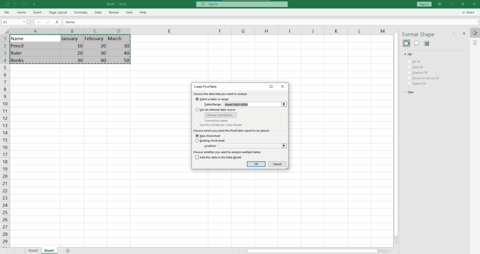Viewport: 480px width, 254px height.
Task: Open the Insert ribbon tab
Action: tap(37, 13)
